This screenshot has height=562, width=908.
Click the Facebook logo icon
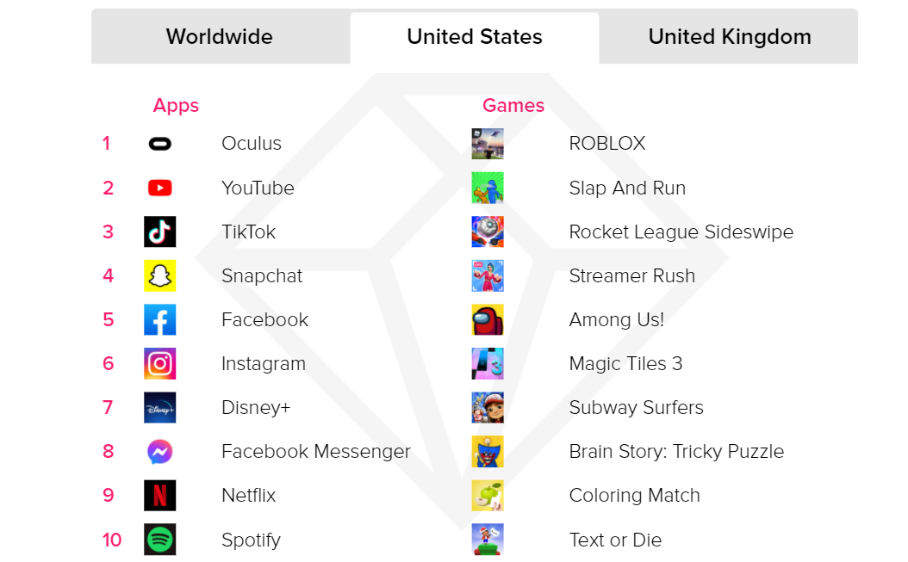coord(160,319)
